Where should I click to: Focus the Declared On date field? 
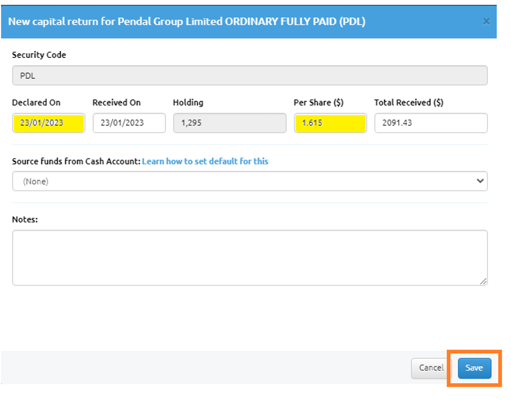(49, 123)
